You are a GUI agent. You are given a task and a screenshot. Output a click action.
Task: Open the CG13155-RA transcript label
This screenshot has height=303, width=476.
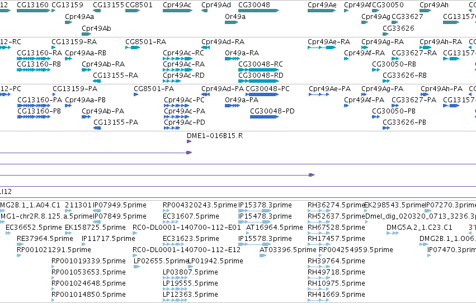pyautogui.click(x=116, y=75)
